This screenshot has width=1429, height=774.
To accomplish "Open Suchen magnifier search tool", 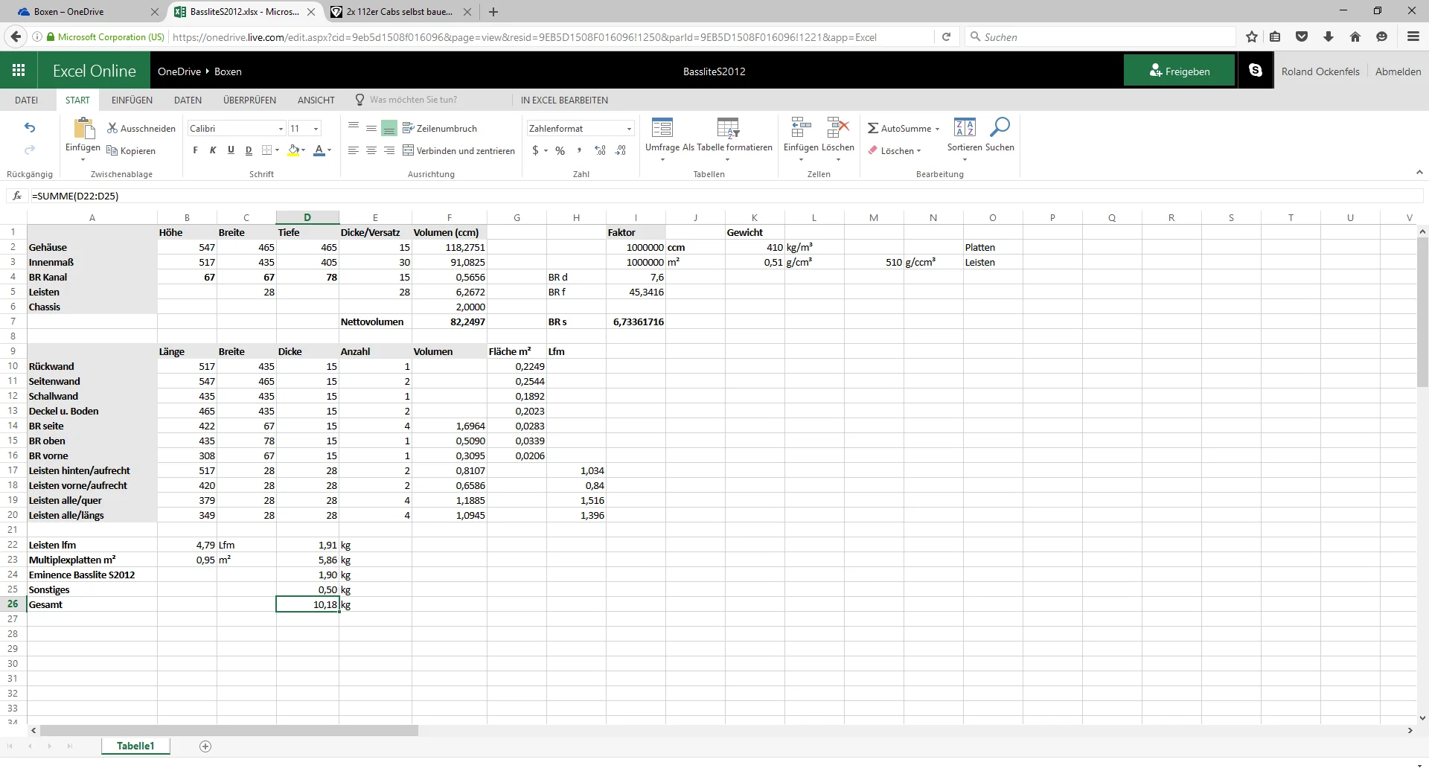I will [x=1000, y=128].
